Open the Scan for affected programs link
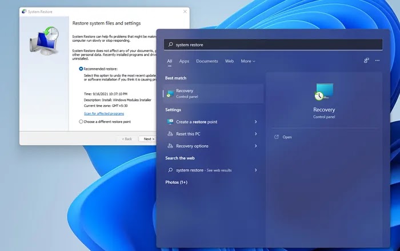 tap(104, 113)
